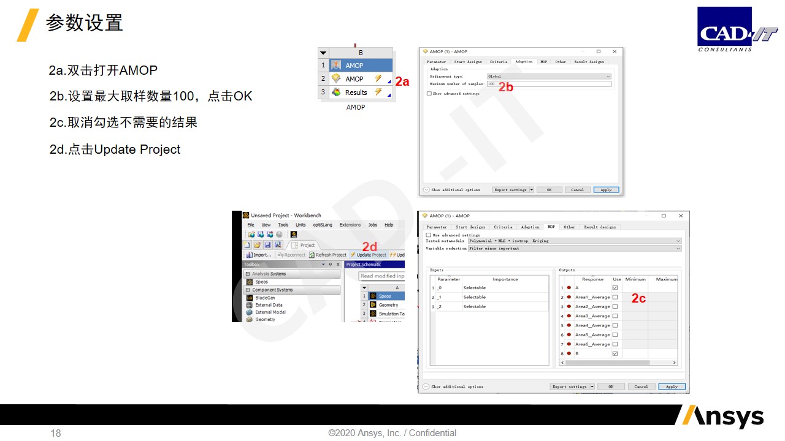Screen dimensions: 785x441
Task: Click the Maximum number of samples field
Action: tap(549, 84)
